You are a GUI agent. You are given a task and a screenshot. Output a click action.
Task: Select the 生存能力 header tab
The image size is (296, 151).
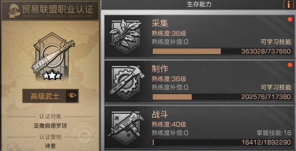pyautogui.click(x=199, y=5)
